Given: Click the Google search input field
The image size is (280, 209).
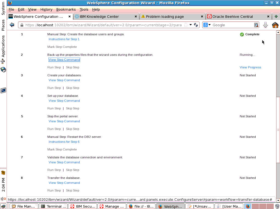Looking at the screenshot, I should click(x=232, y=25).
